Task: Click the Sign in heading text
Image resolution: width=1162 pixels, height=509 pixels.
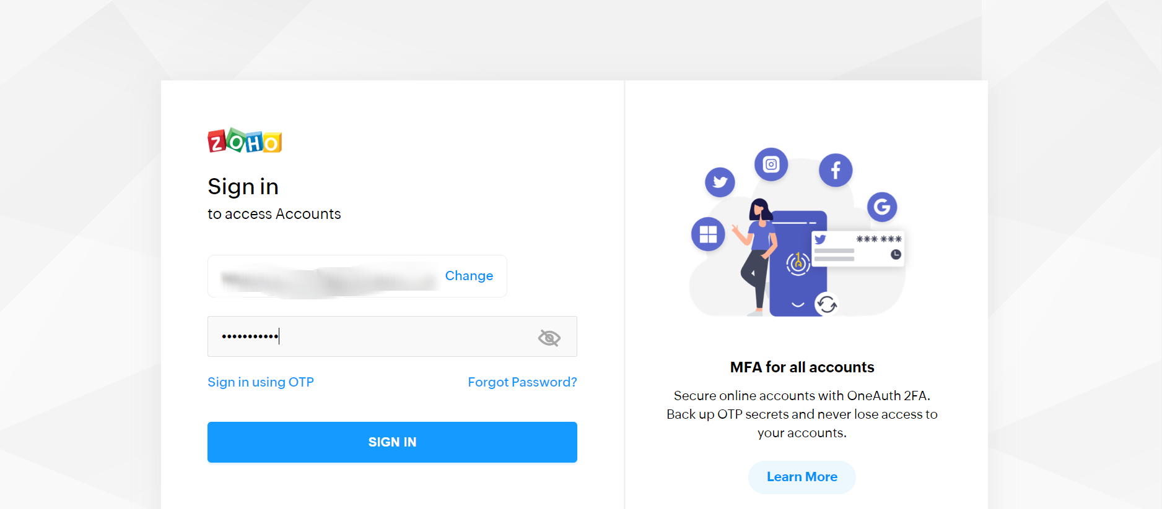Action: point(243,187)
